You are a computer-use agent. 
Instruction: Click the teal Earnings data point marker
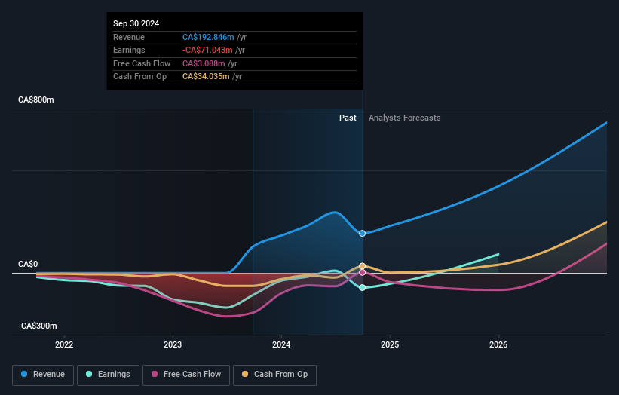pyautogui.click(x=362, y=288)
